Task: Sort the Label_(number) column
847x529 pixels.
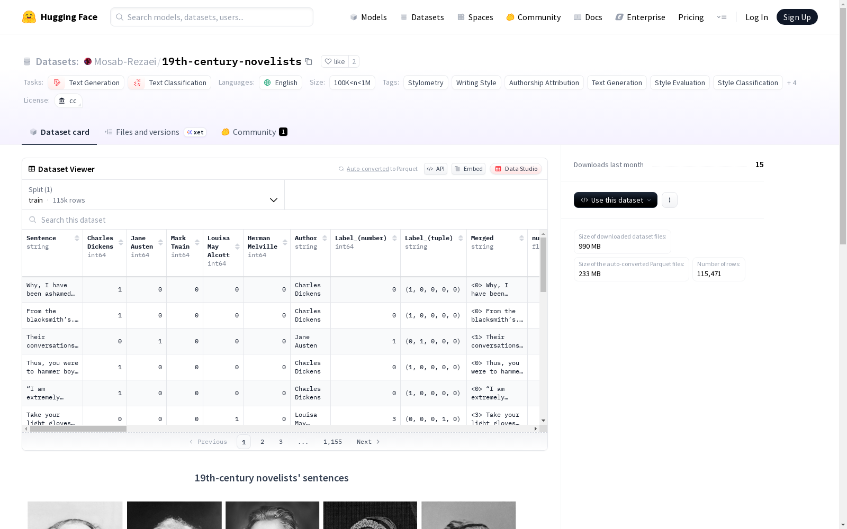Action: (x=394, y=238)
